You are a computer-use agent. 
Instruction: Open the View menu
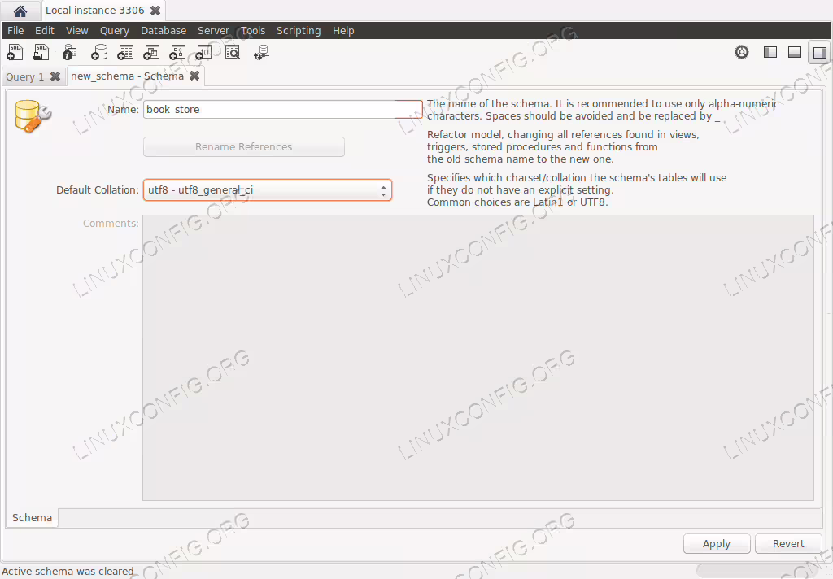coord(77,30)
